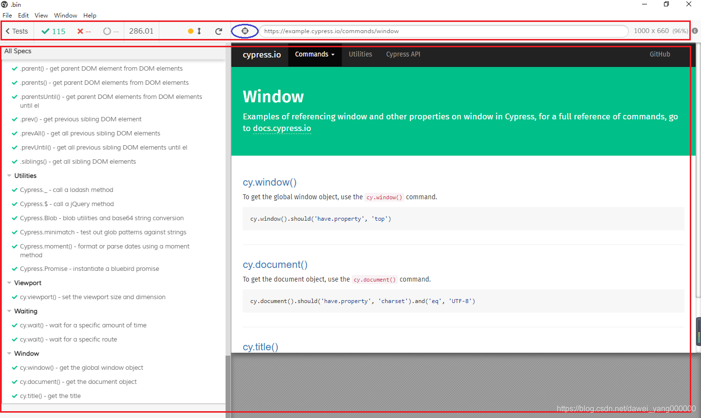701x418 pixels.
Task: Open the Window menu
Action: (x=66, y=16)
